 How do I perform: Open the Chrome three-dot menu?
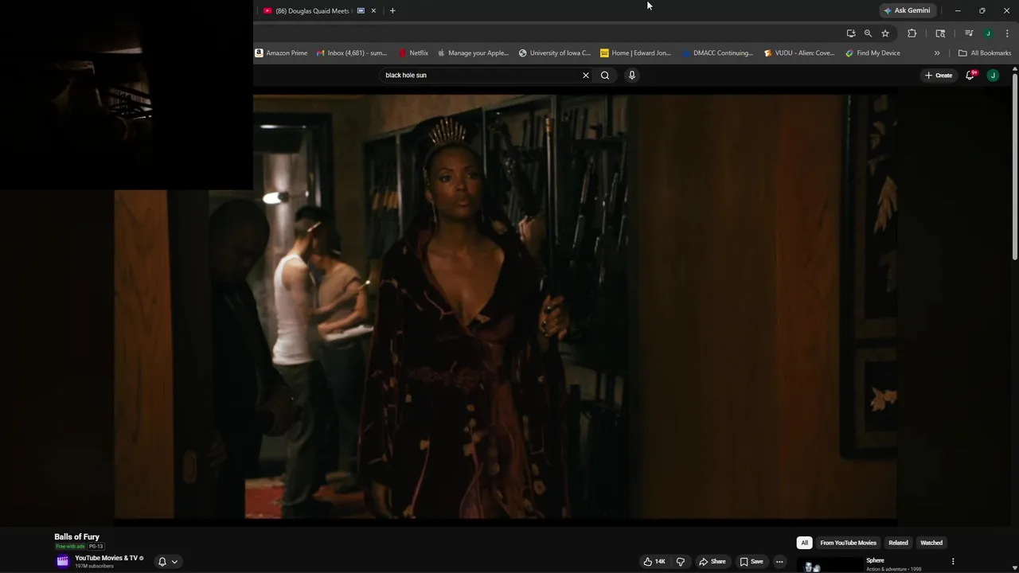1007,33
